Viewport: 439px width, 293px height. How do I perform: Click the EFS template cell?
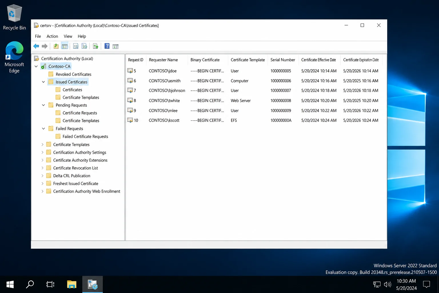click(x=234, y=120)
